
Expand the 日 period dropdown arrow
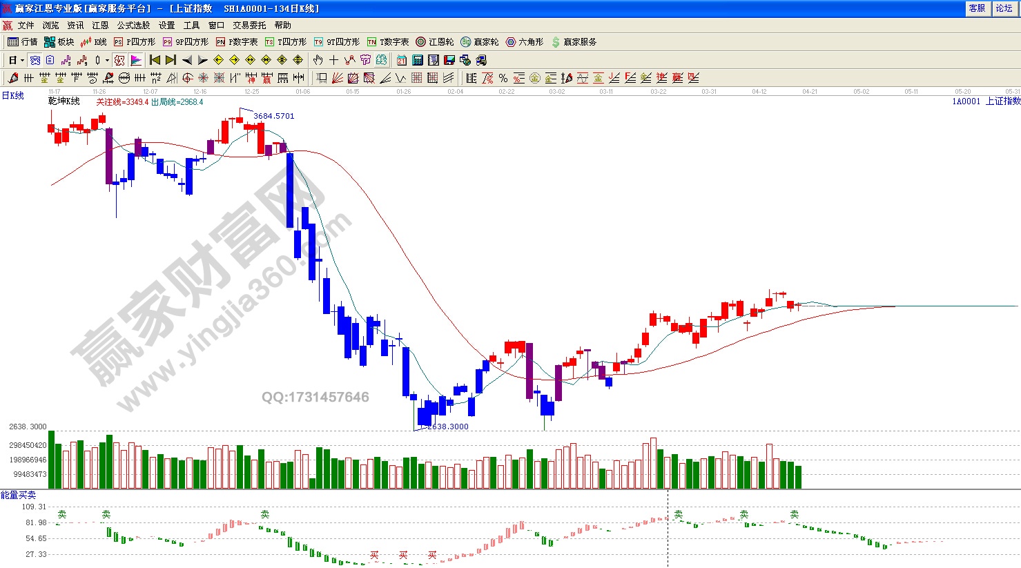pyautogui.click(x=22, y=61)
